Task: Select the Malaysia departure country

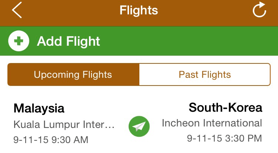Action: pos(39,108)
